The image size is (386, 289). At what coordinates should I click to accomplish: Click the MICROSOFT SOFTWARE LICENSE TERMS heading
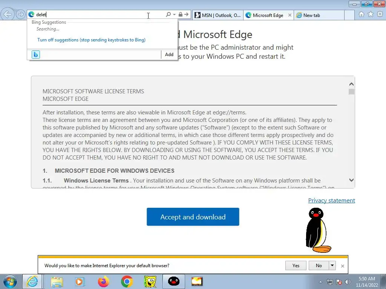point(93,91)
